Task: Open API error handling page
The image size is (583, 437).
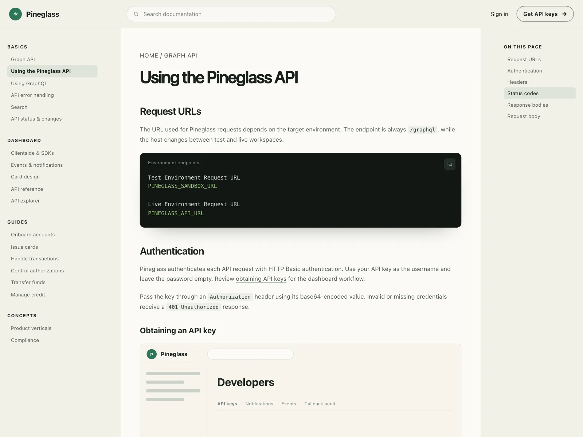Action: [32, 95]
